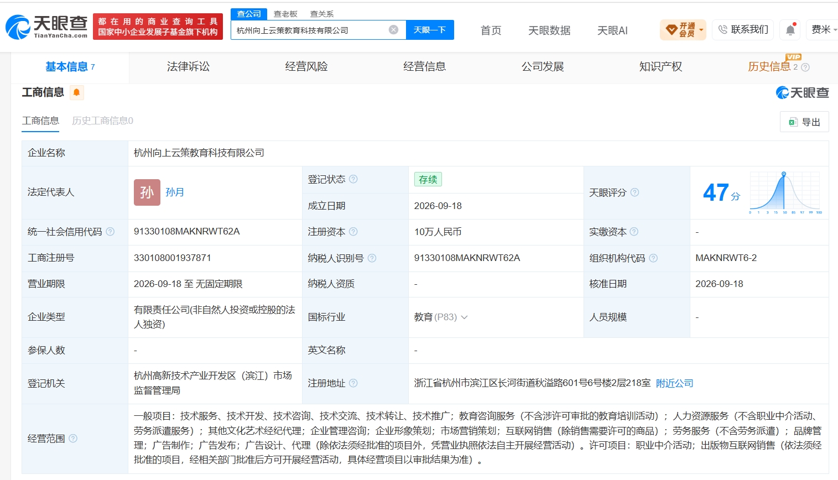Click the 孙 avatar of the legal representative
838x480 pixels.
coord(147,192)
